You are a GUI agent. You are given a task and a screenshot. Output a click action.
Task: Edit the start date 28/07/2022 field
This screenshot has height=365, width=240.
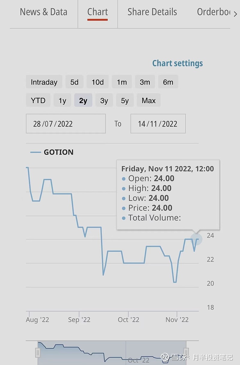point(66,123)
